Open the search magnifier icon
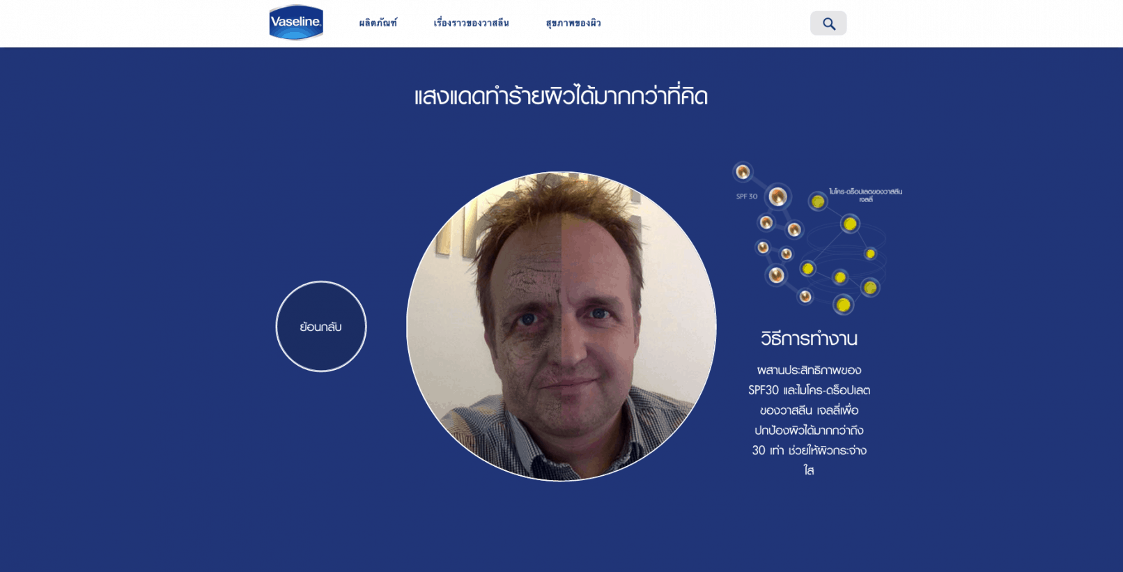The width and height of the screenshot is (1123, 572). click(828, 23)
